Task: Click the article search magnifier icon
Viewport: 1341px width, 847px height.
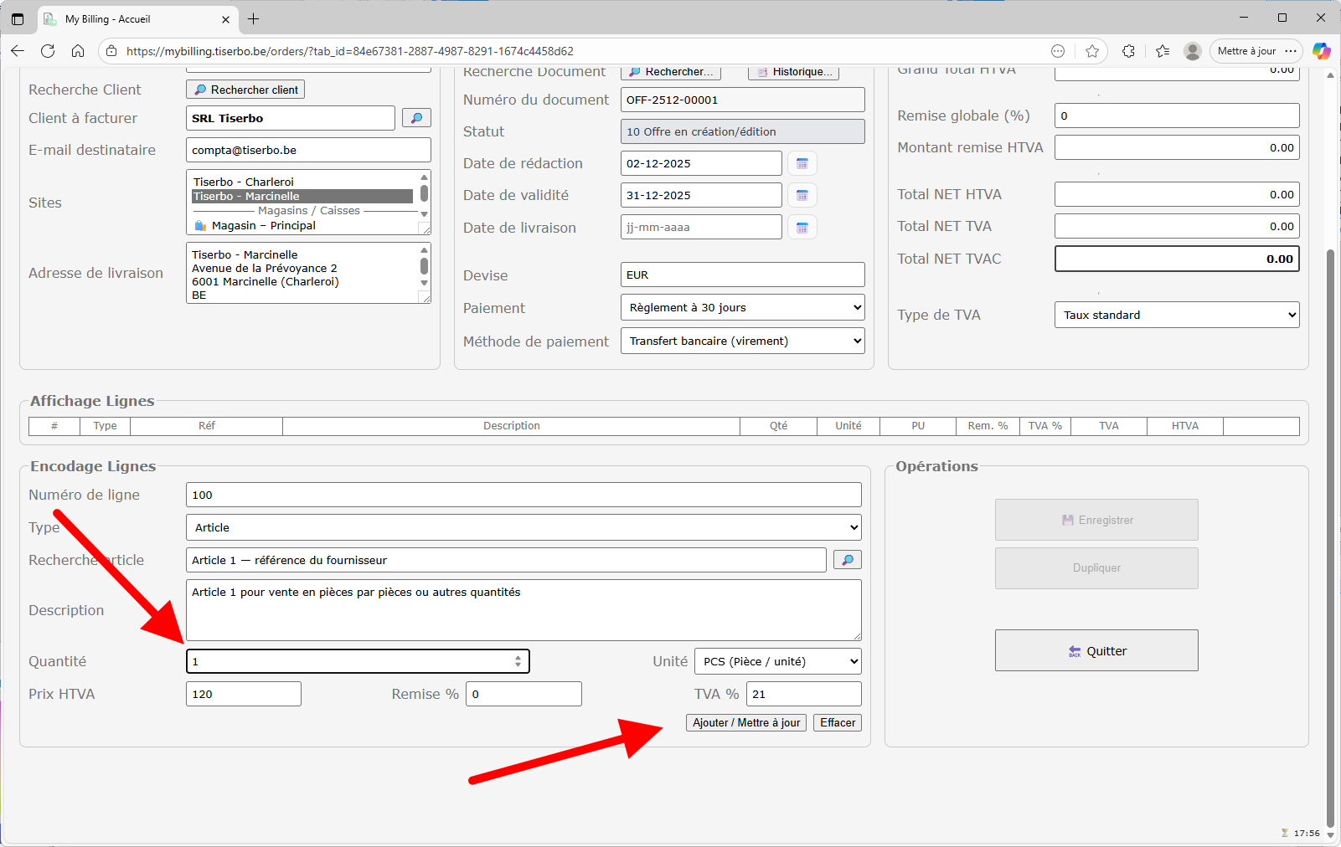Action: [x=847, y=560]
